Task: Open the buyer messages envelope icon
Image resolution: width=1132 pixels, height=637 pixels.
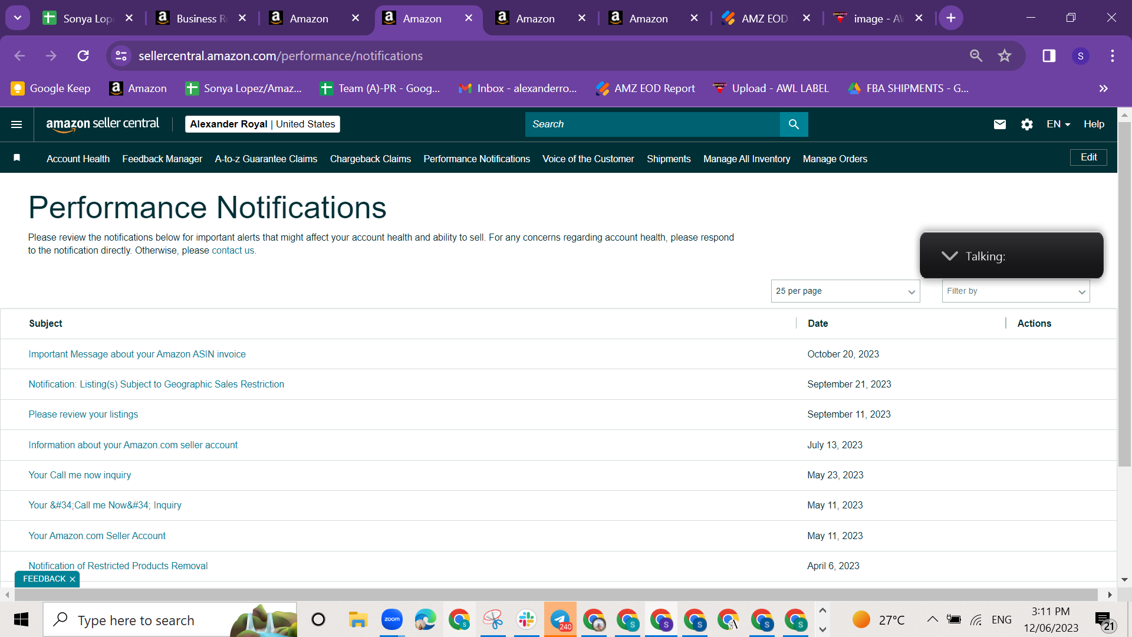Action: coord(1000,124)
